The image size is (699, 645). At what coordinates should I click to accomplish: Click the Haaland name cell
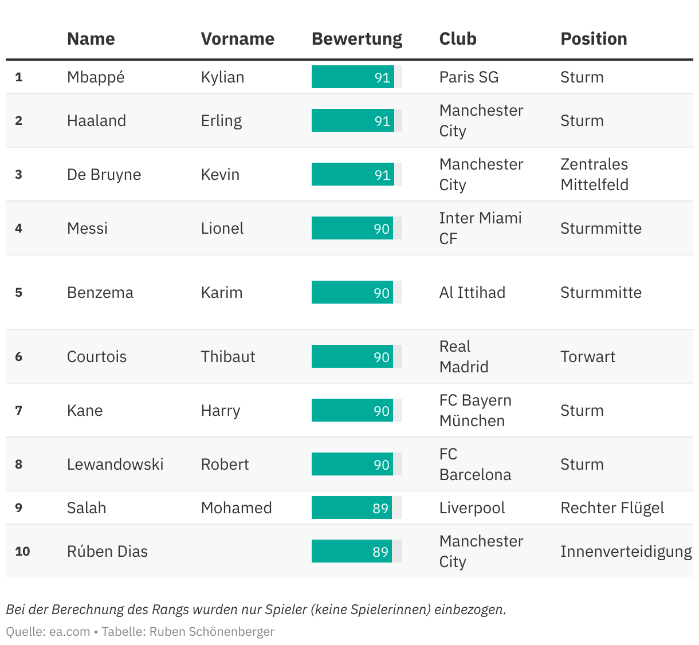[x=96, y=120]
